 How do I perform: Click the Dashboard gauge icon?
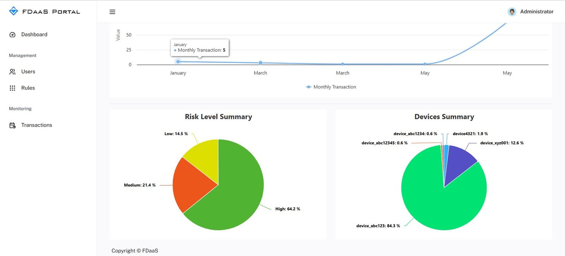click(12, 35)
